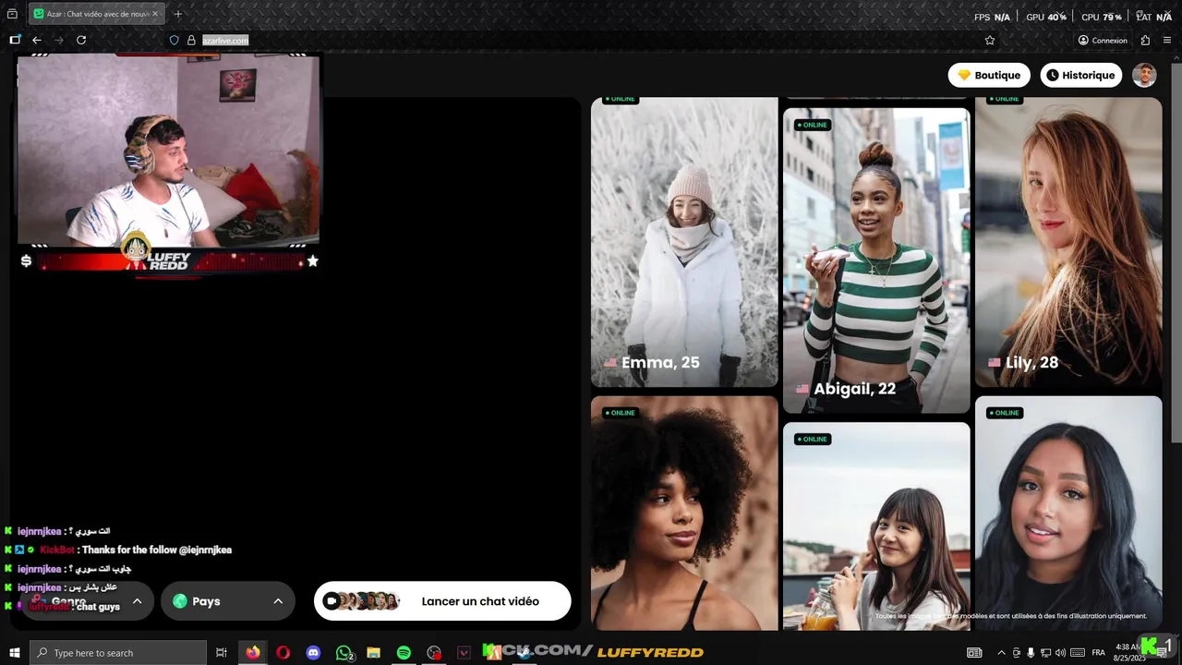The height and width of the screenshot is (665, 1182).
Task: Click the OBS taskbar icon
Action: coord(434,653)
